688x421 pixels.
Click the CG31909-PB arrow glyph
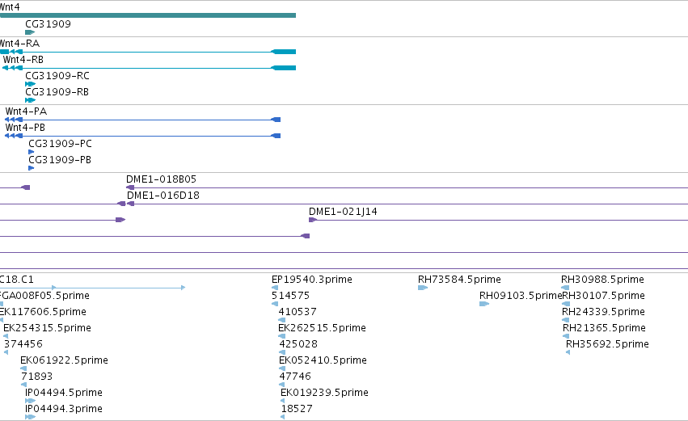[x=32, y=168]
